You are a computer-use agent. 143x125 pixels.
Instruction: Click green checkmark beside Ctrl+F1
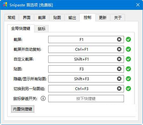coord(128,49)
